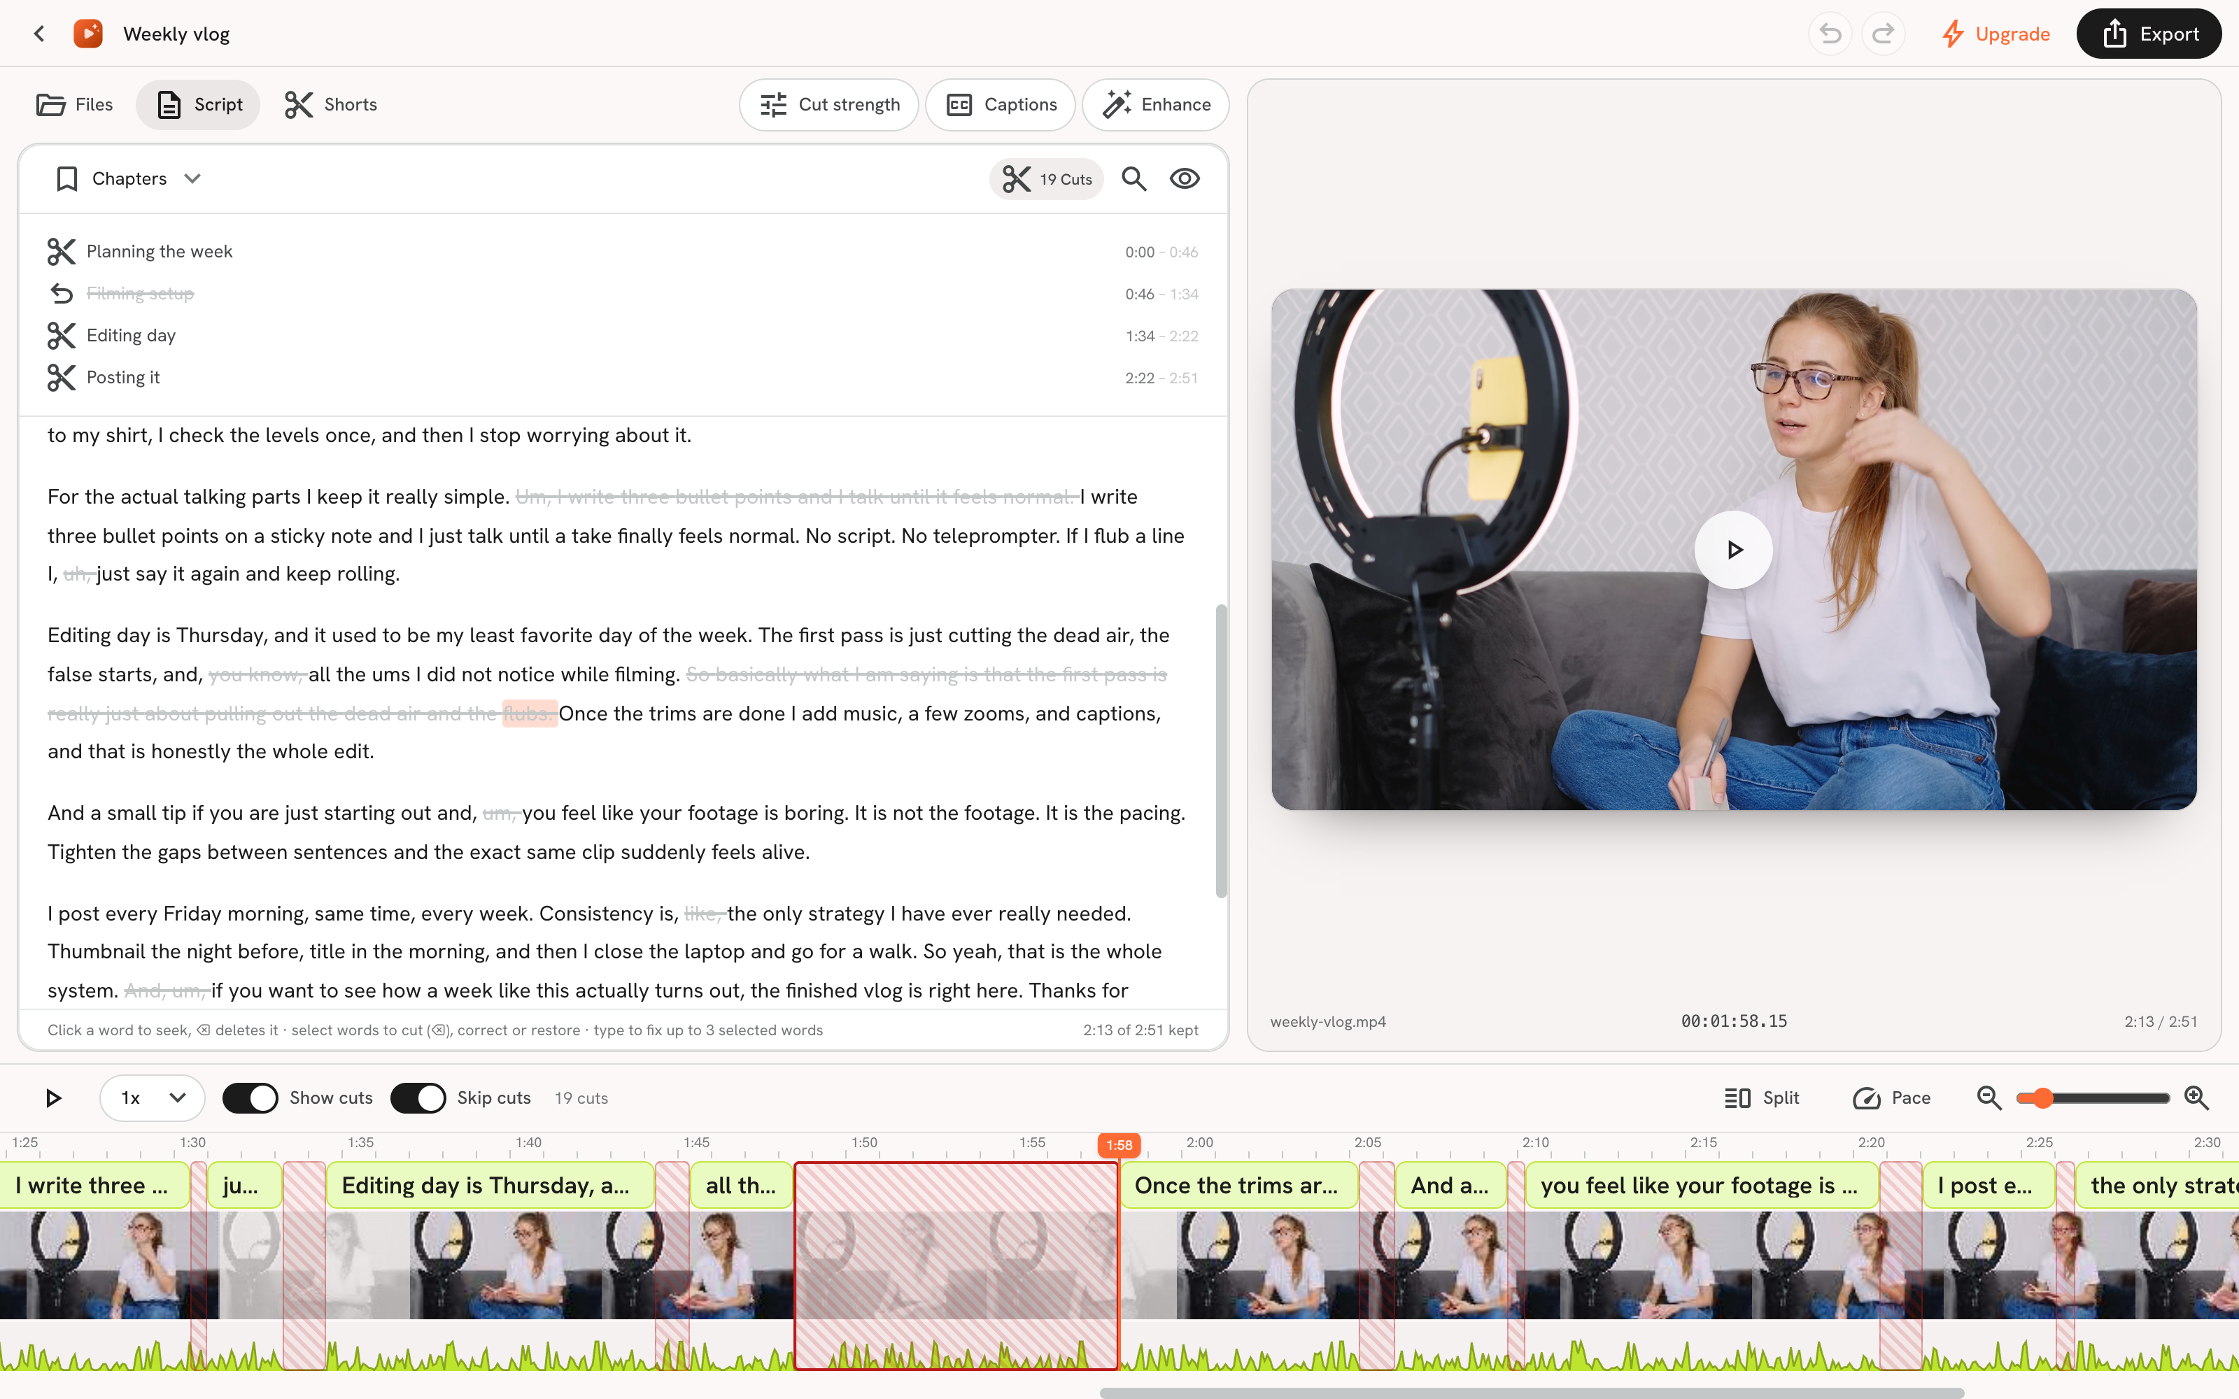The height and width of the screenshot is (1399, 2239).
Task: Open the Files tab
Action: tap(75, 104)
